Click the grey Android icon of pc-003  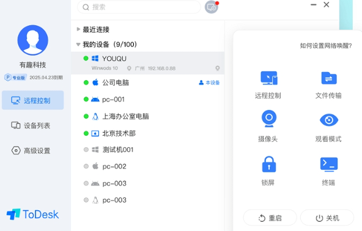point(95,183)
